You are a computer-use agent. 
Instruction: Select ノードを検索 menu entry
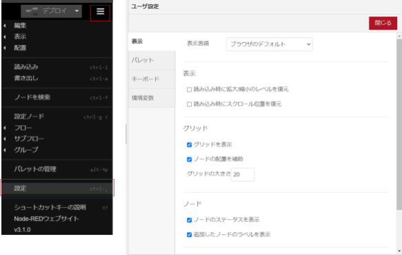(x=57, y=97)
